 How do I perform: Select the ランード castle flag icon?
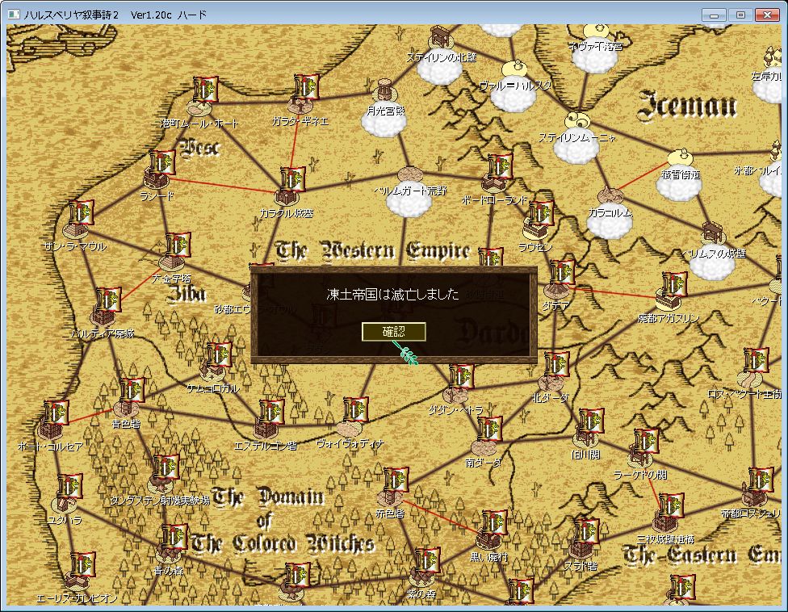tap(163, 165)
